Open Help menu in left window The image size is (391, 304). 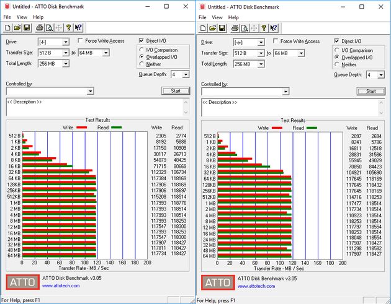coord(38,17)
